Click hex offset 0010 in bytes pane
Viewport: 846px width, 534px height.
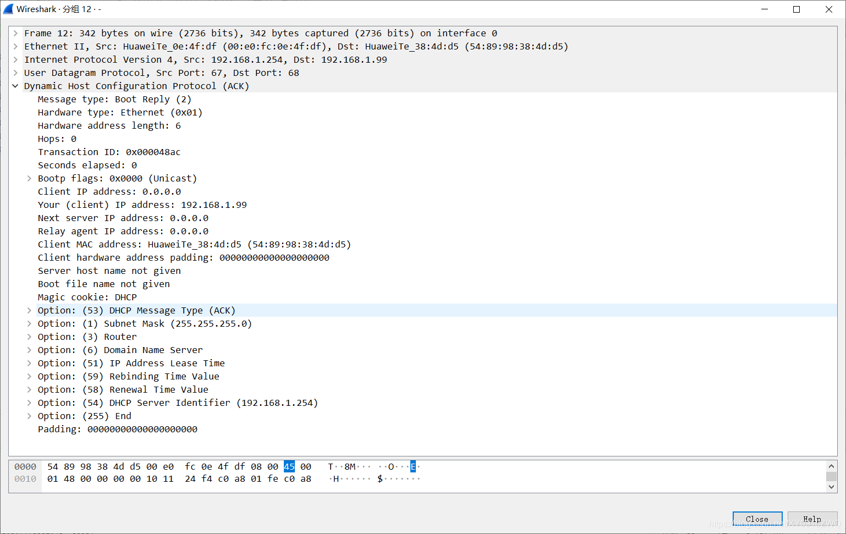[x=25, y=478]
